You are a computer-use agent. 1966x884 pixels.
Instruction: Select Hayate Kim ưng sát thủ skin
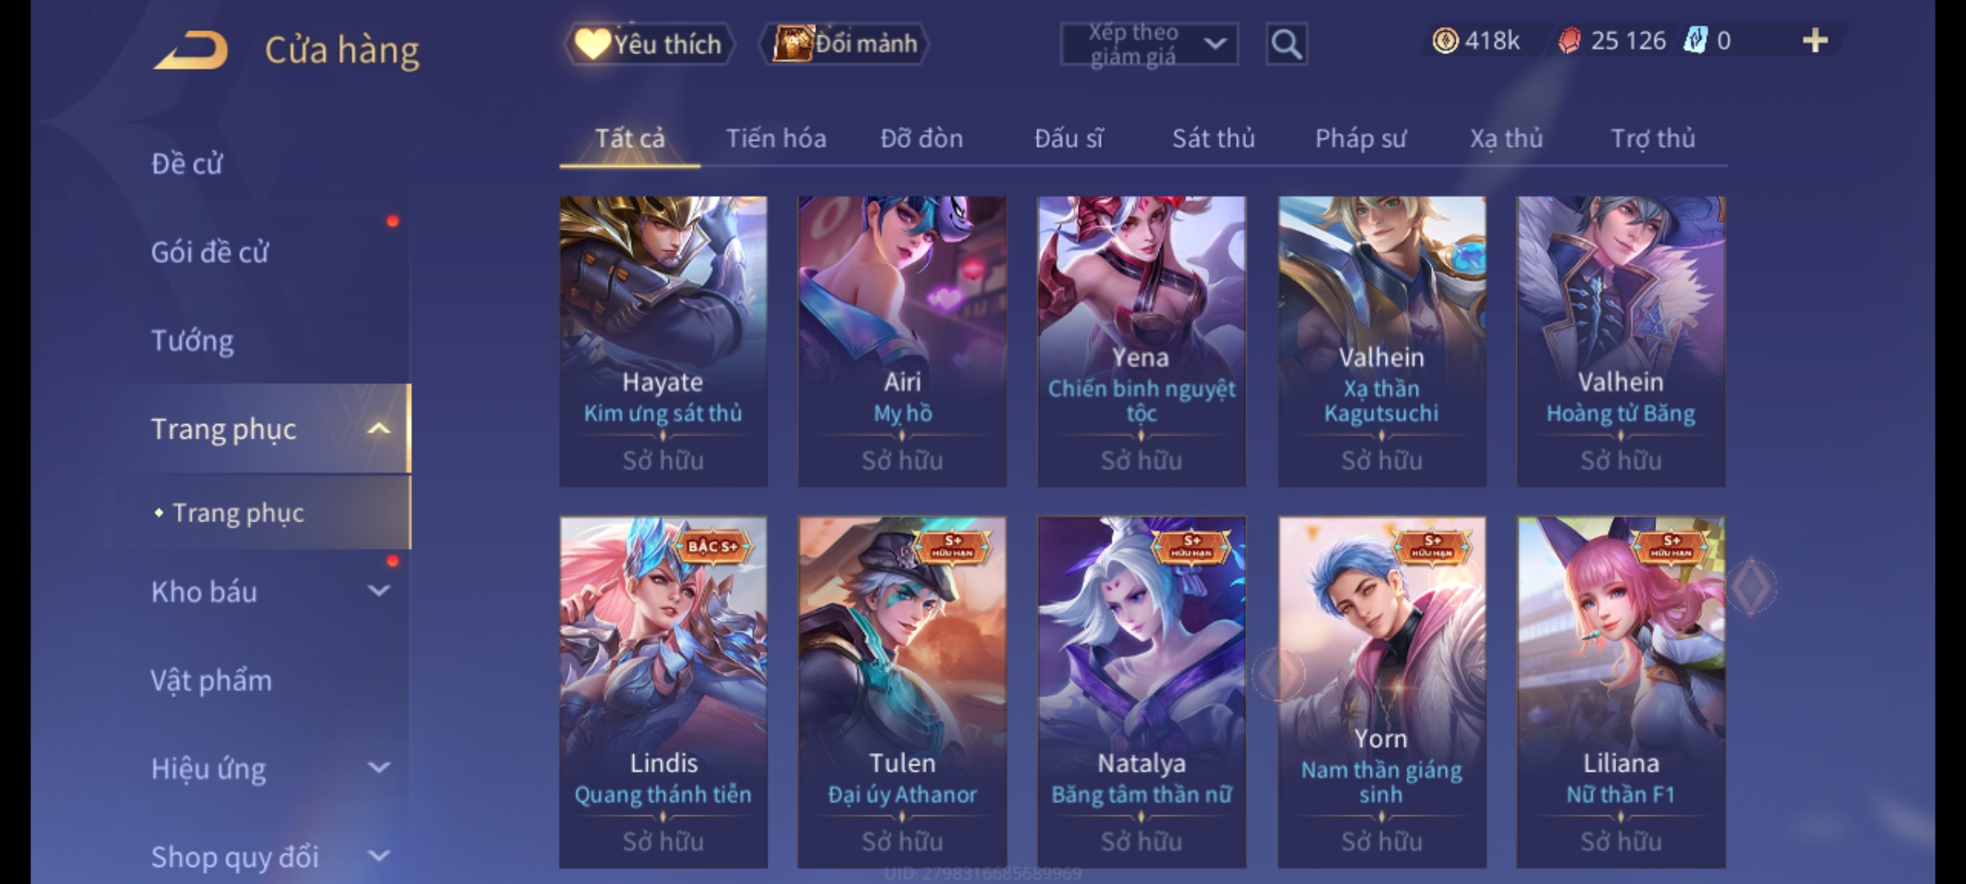coord(664,341)
